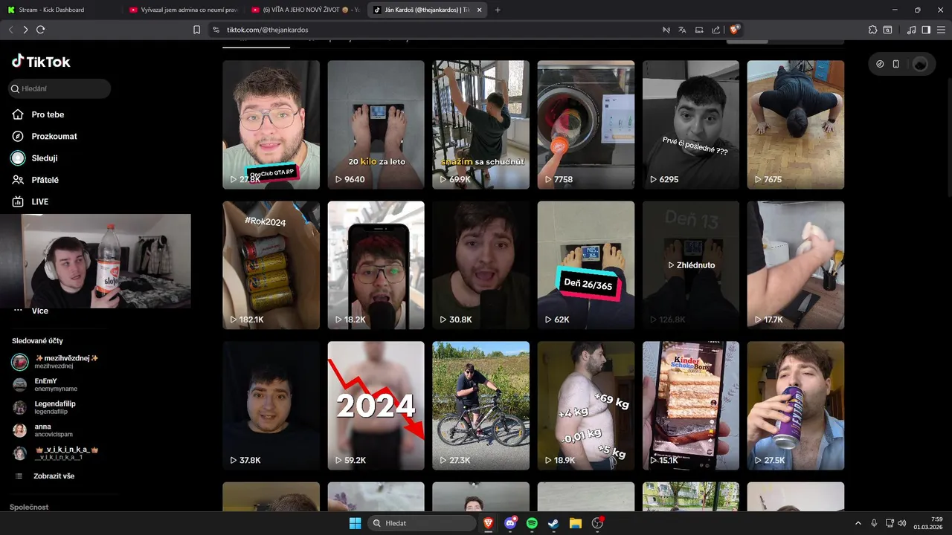Open drinking can video with 27.5K views
Image resolution: width=952 pixels, height=535 pixels.
click(796, 406)
